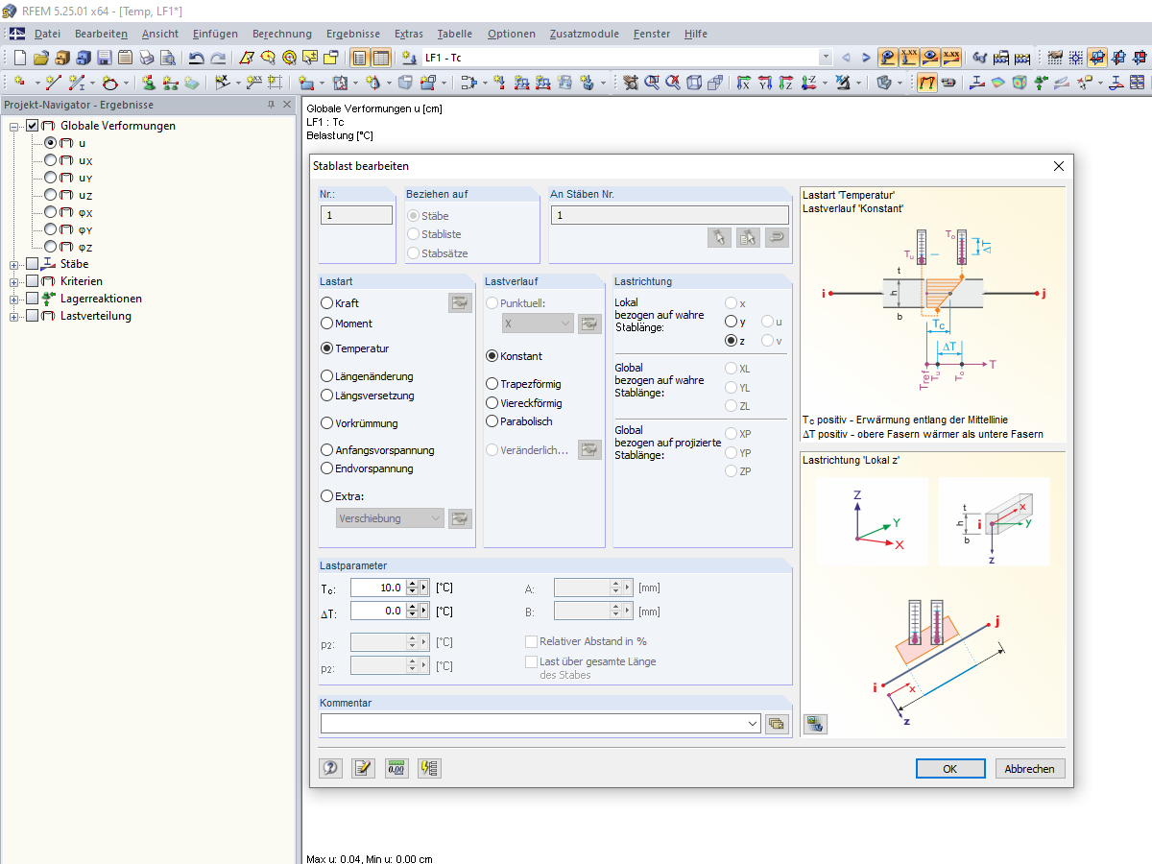The height and width of the screenshot is (864, 1152).
Task: Toggle the Globale Verformungen checkbox
Action: pyautogui.click(x=33, y=126)
